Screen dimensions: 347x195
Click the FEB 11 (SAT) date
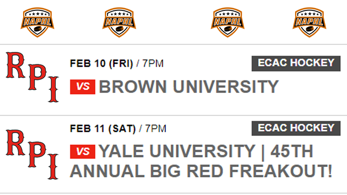point(103,129)
